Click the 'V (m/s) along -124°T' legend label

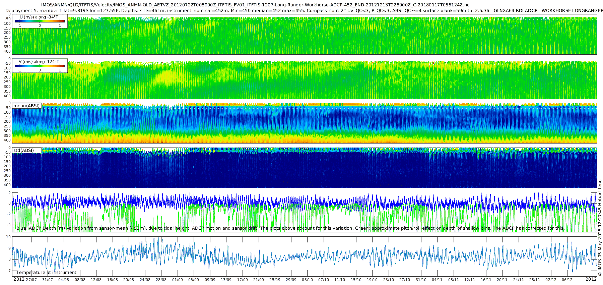39,62
